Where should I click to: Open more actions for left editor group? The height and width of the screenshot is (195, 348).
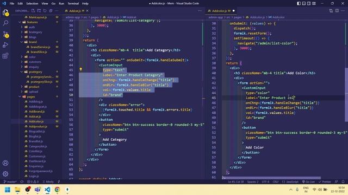[200, 11]
